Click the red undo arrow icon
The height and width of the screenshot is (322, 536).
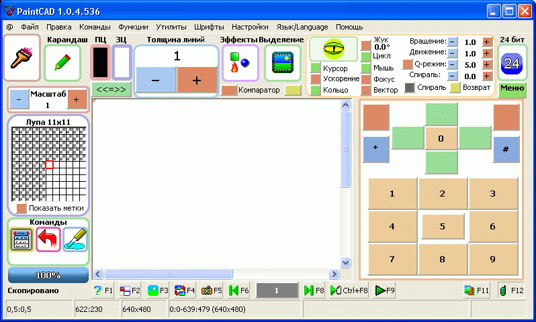48,239
